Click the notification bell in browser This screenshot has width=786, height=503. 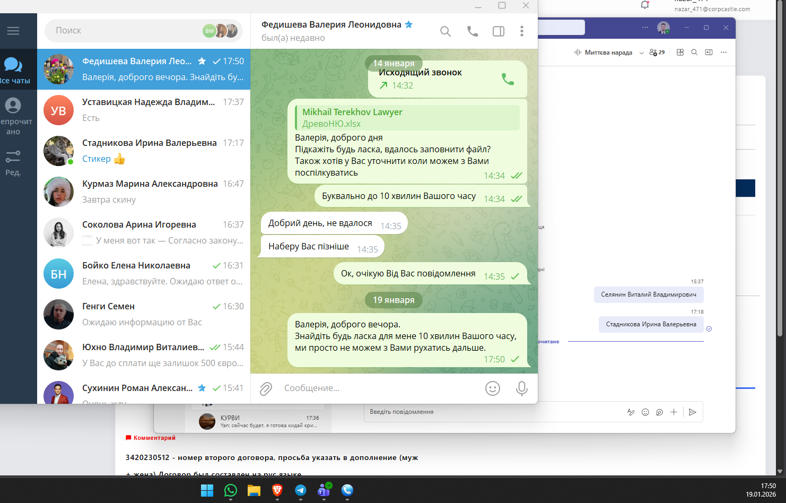(x=645, y=5)
